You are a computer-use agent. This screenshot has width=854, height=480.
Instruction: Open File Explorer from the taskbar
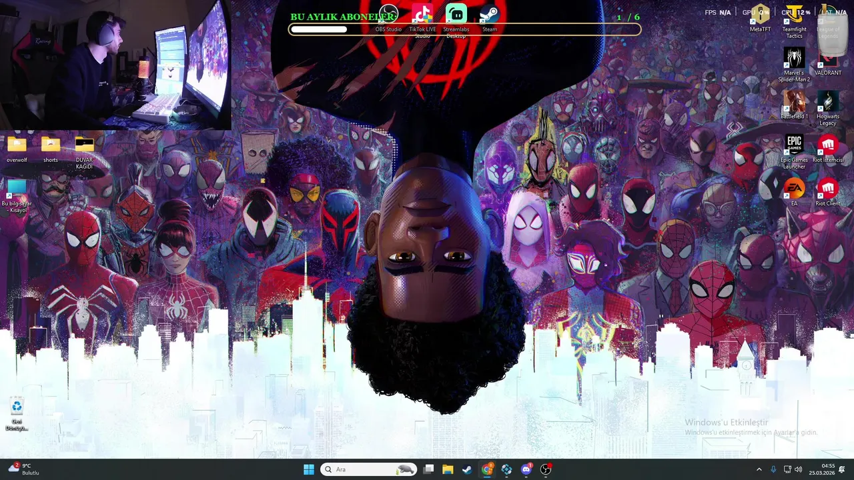pyautogui.click(x=448, y=469)
